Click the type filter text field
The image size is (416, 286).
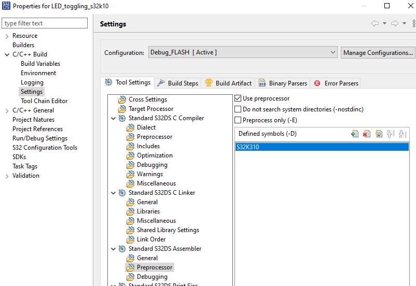45,23
